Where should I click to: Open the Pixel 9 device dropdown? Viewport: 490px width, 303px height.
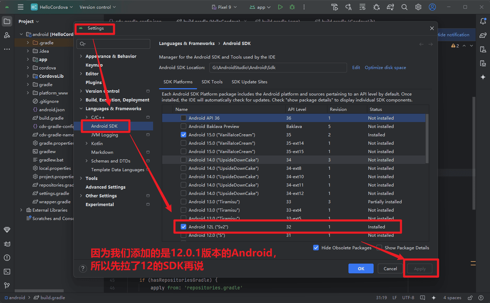tap(224, 7)
